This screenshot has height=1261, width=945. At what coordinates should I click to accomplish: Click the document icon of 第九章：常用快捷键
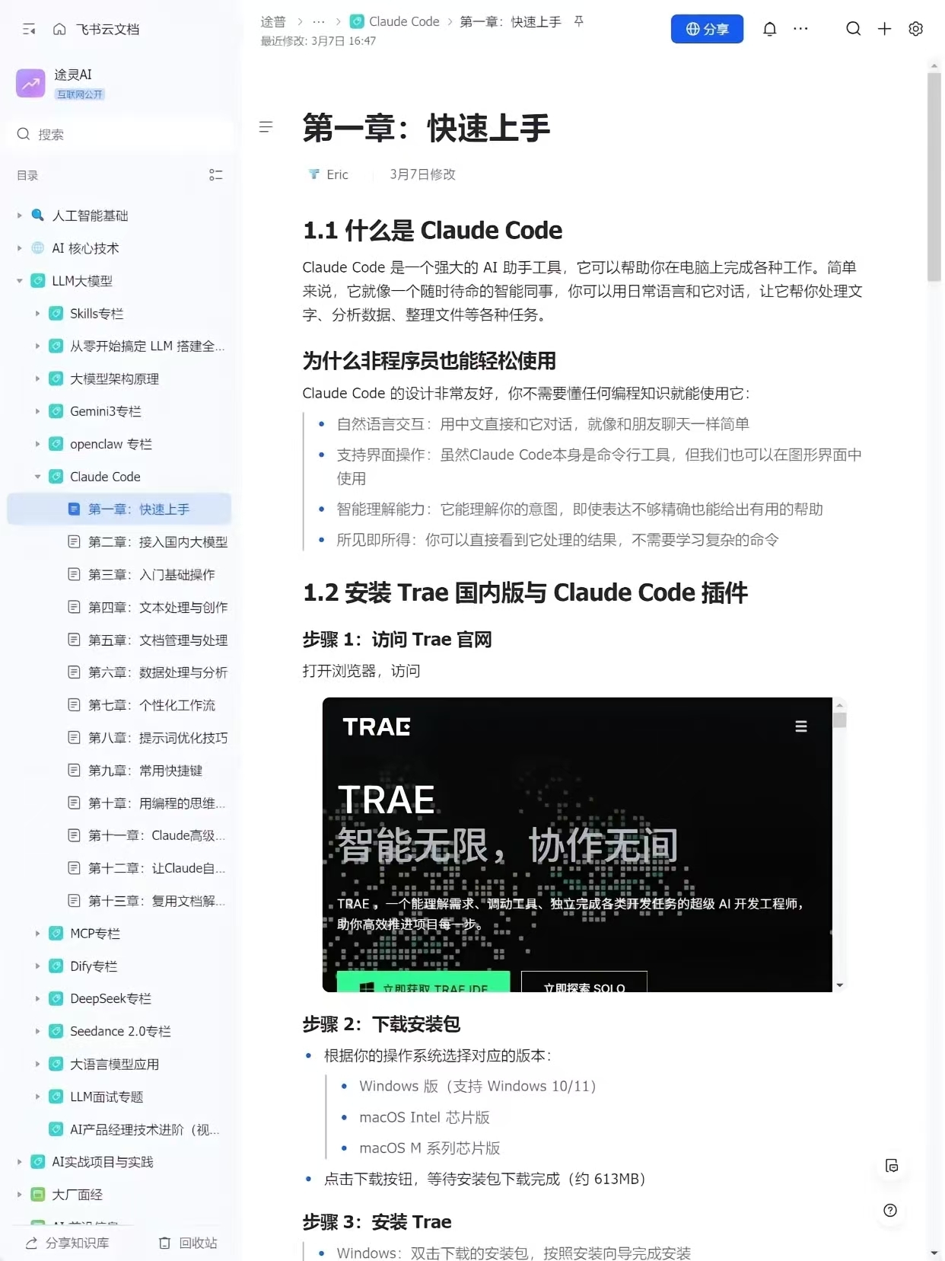74,771
